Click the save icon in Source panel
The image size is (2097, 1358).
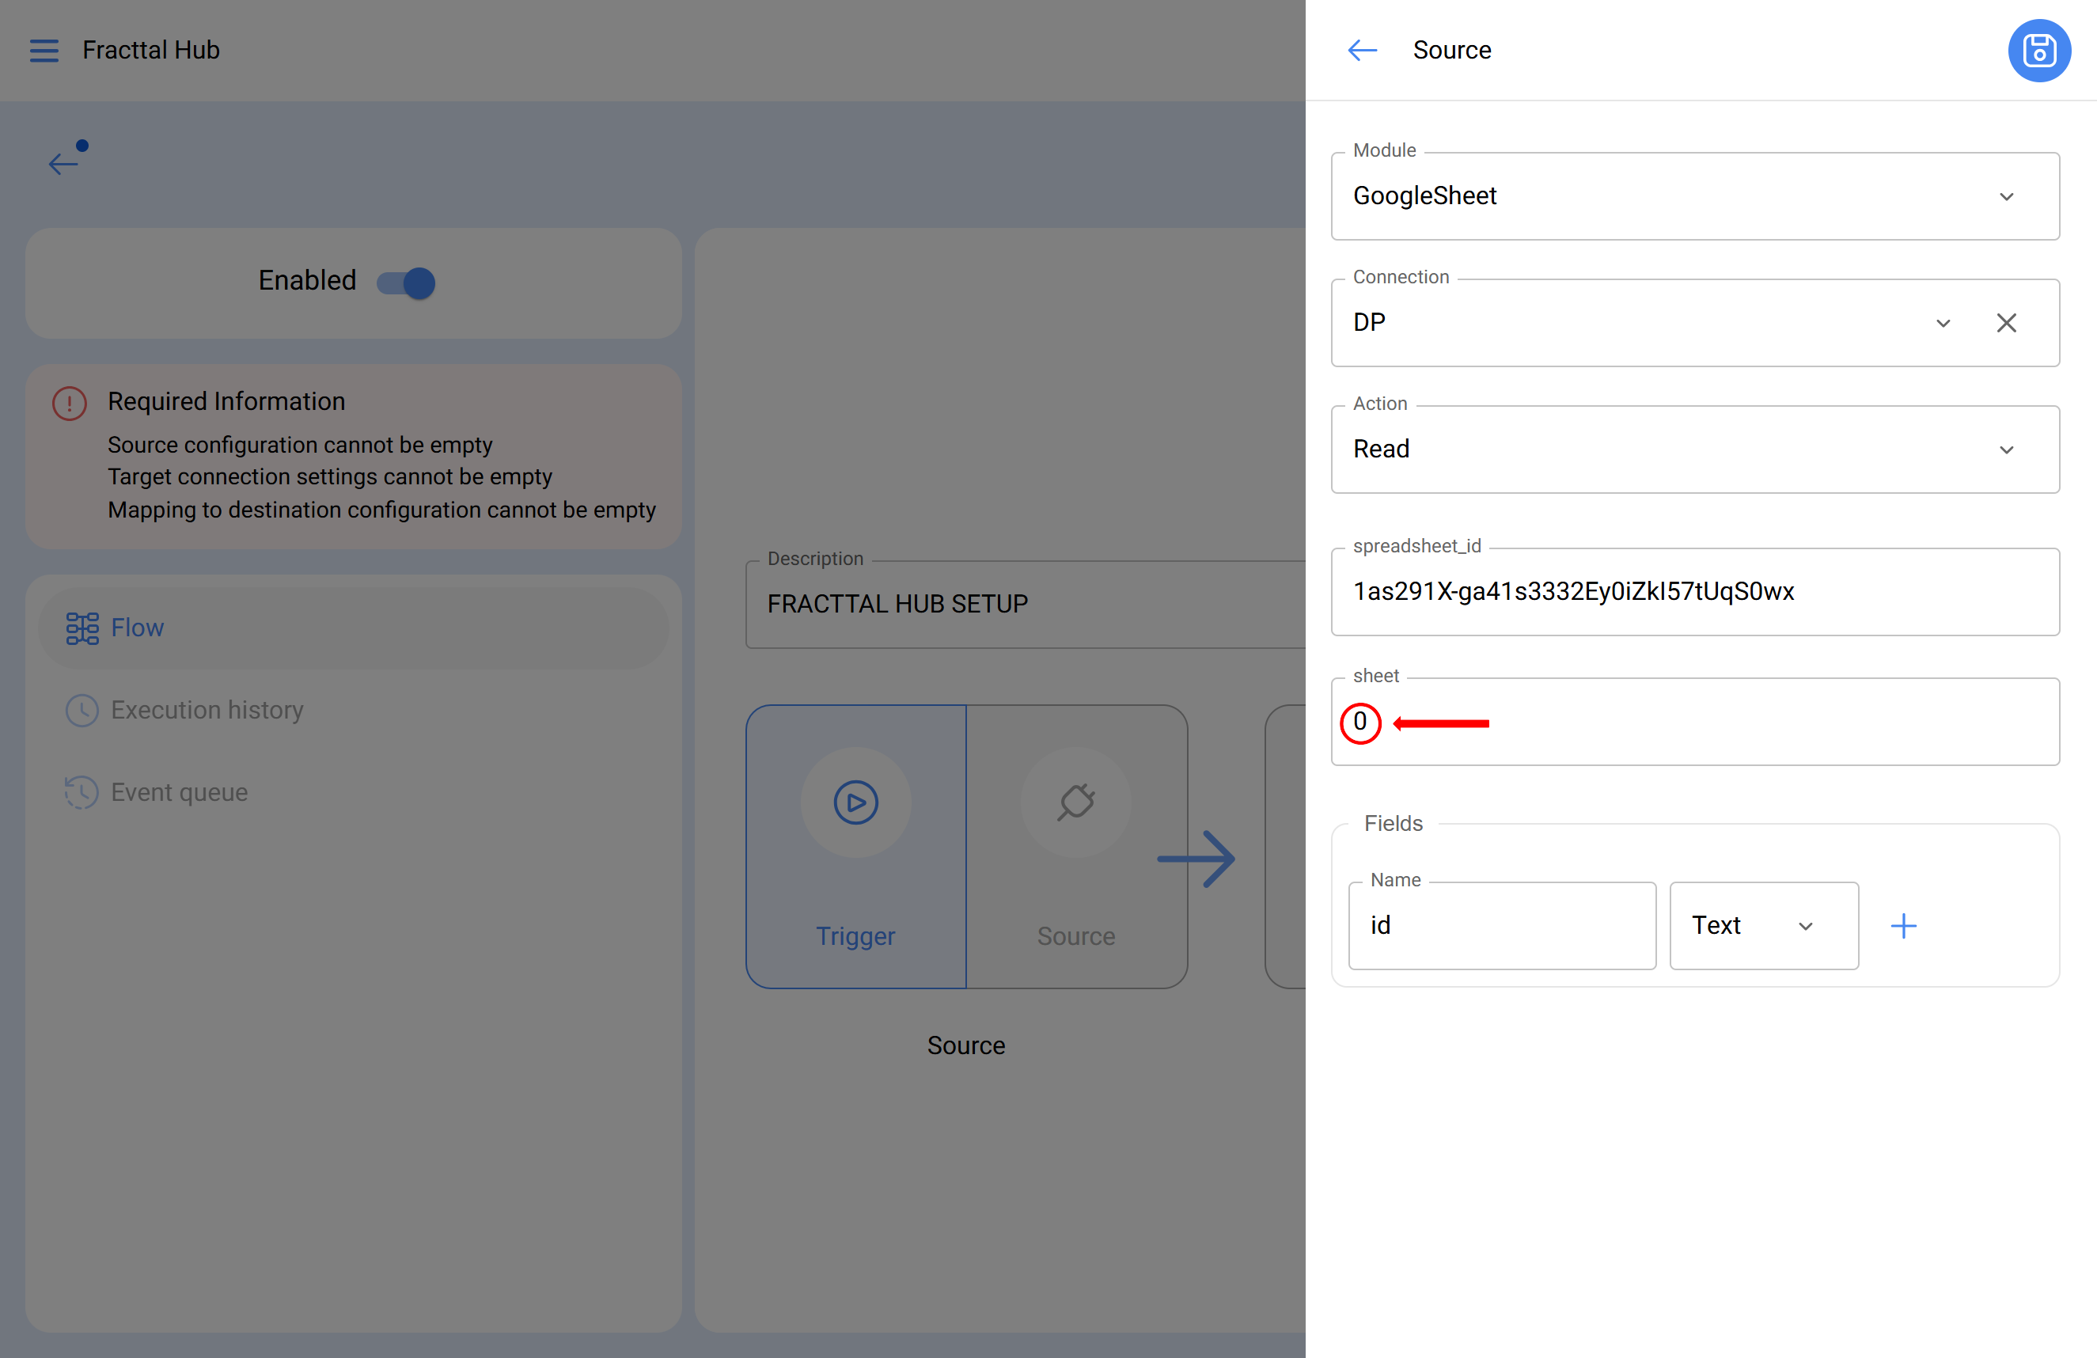point(2038,51)
